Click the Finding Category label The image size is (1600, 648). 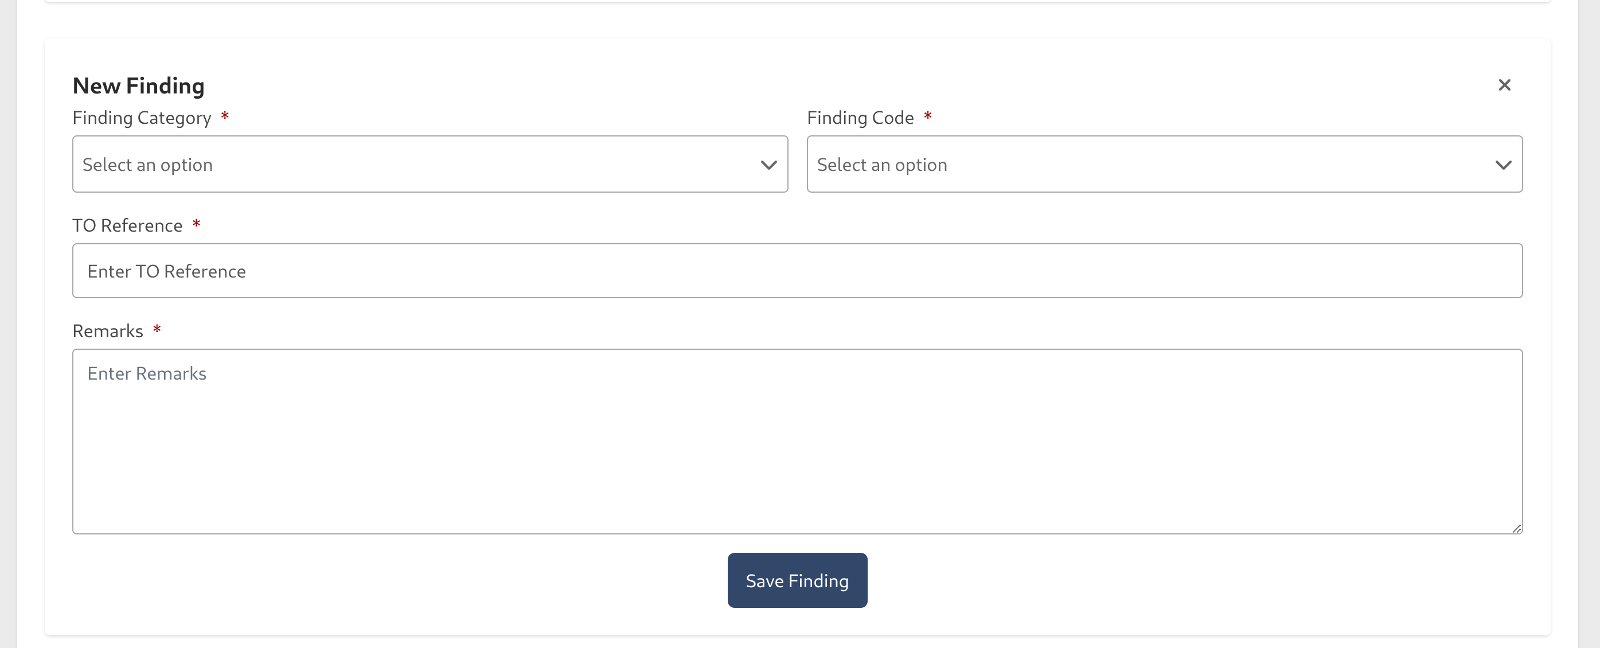click(x=142, y=118)
